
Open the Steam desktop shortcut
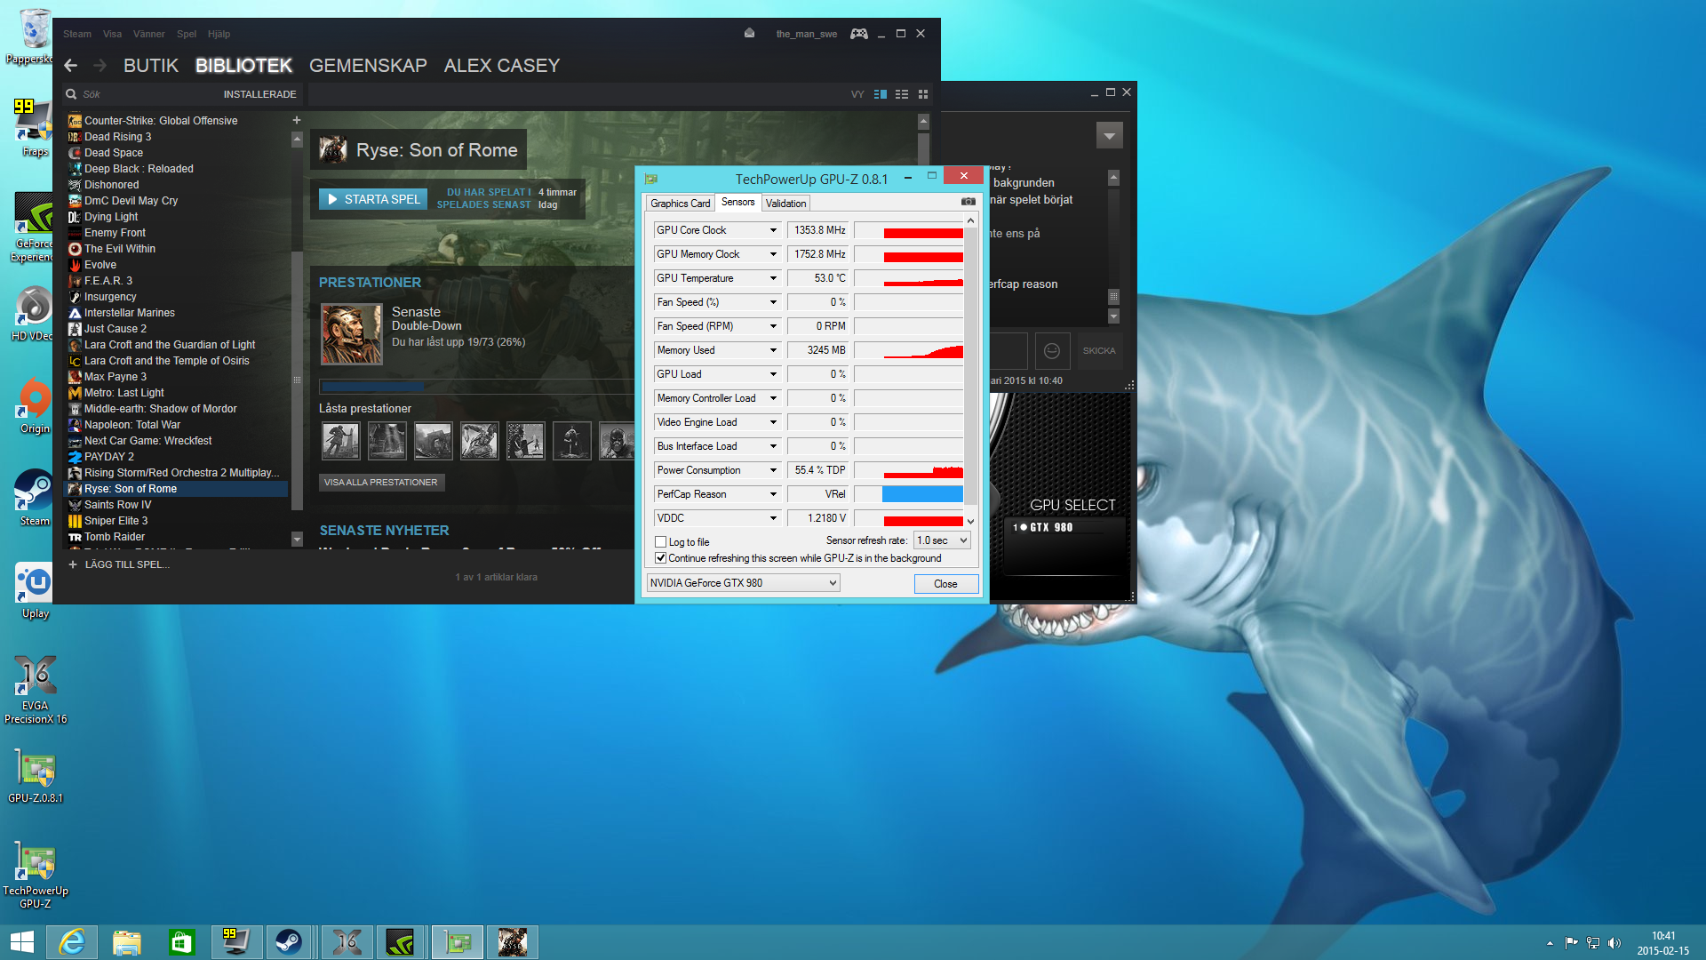pyautogui.click(x=35, y=498)
